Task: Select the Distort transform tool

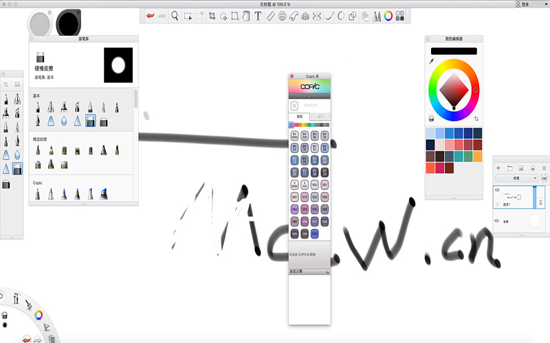Action: (234, 16)
